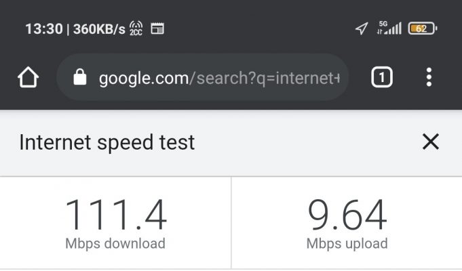Tap the google.com domain text
This screenshot has width=462, height=271.
pos(144,79)
